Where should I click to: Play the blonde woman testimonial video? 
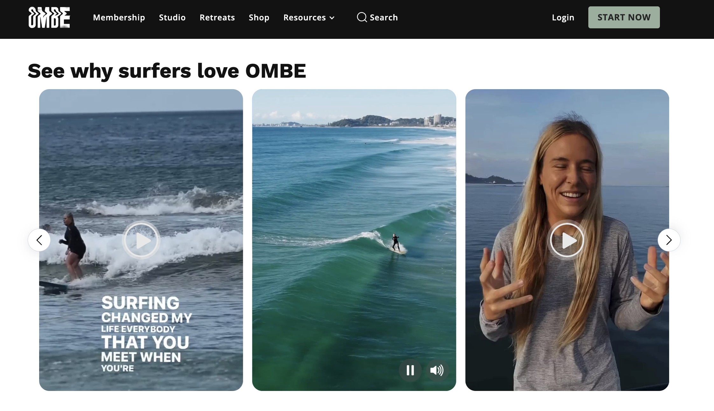[x=567, y=240]
